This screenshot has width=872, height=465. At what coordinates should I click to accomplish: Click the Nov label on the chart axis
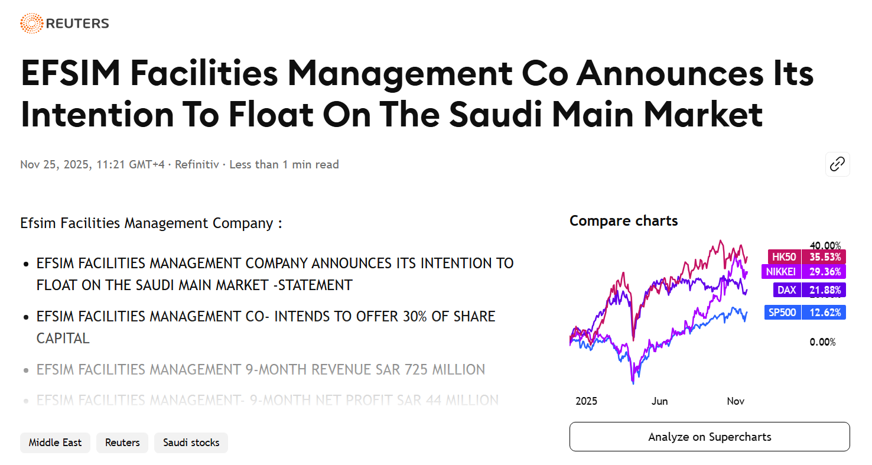click(735, 401)
